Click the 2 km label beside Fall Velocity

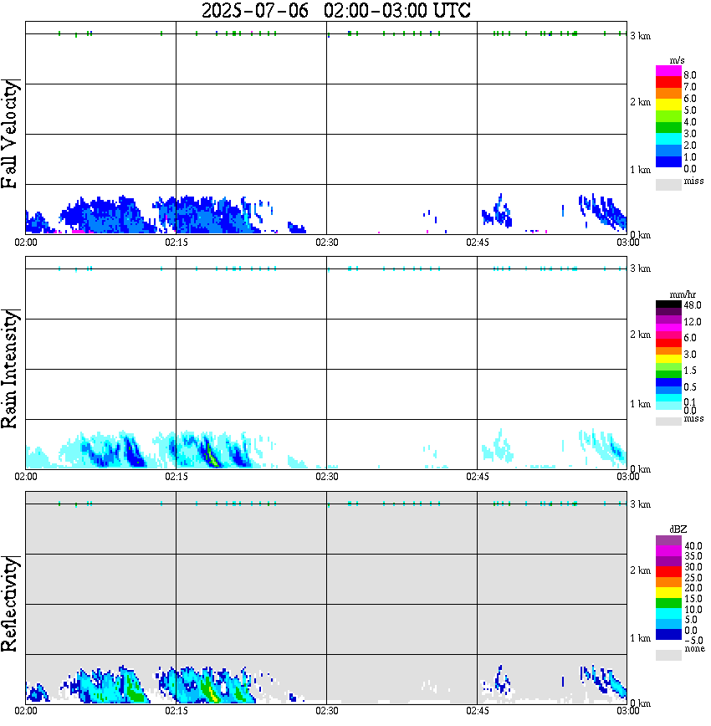[640, 102]
